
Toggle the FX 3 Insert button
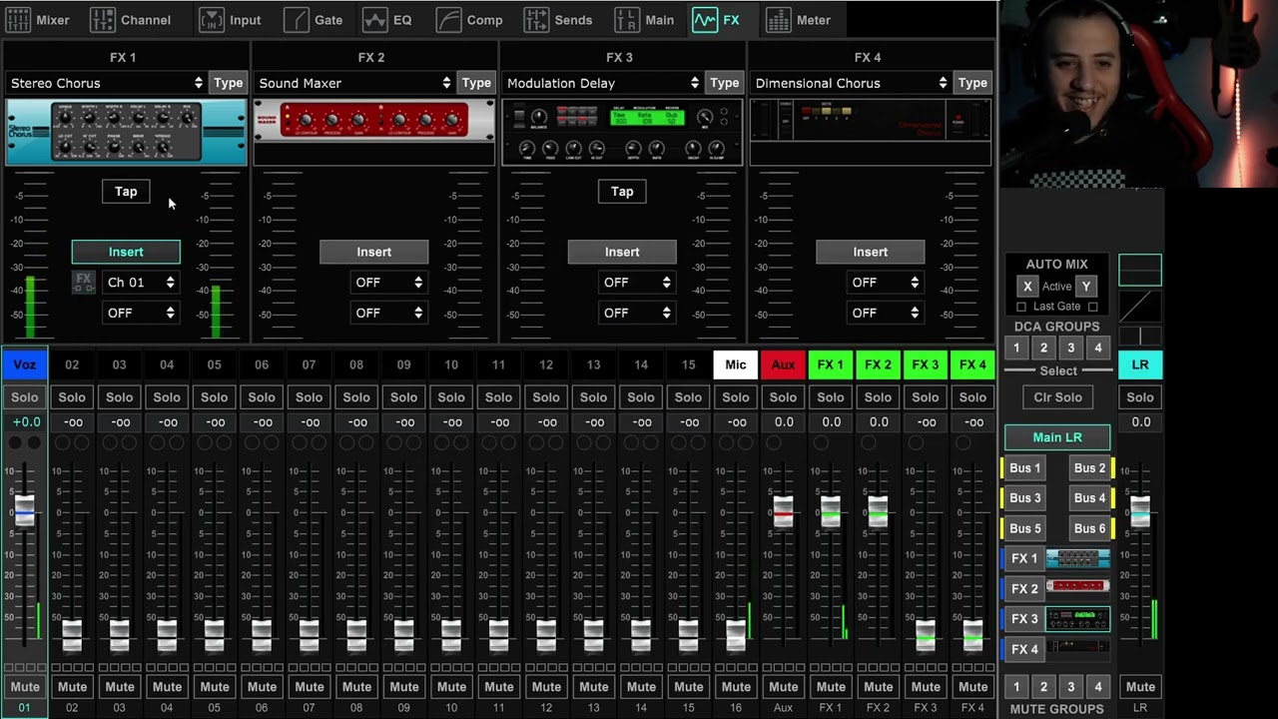coord(622,252)
